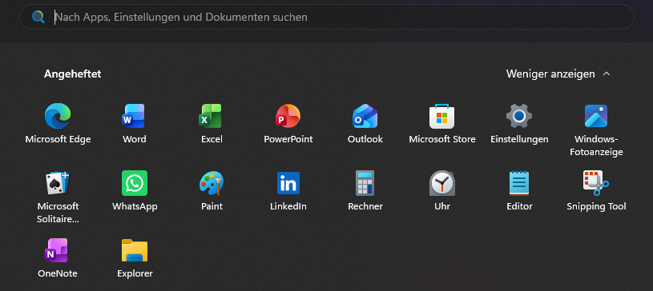Open the Rechner calculator app
Image resolution: width=653 pixels, height=291 pixels.
click(x=365, y=183)
